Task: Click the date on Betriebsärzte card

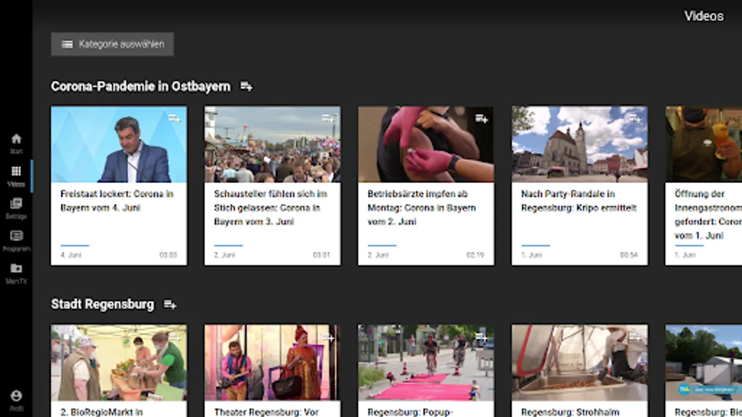Action: tap(378, 255)
